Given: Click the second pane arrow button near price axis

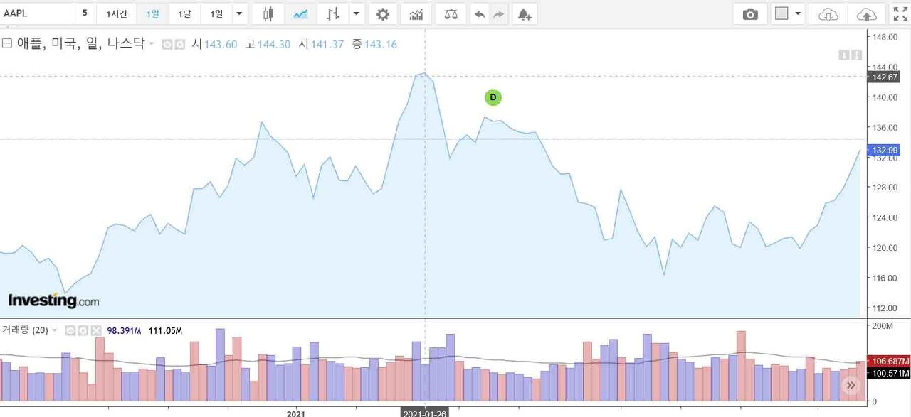Looking at the screenshot, I should pos(856,55).
